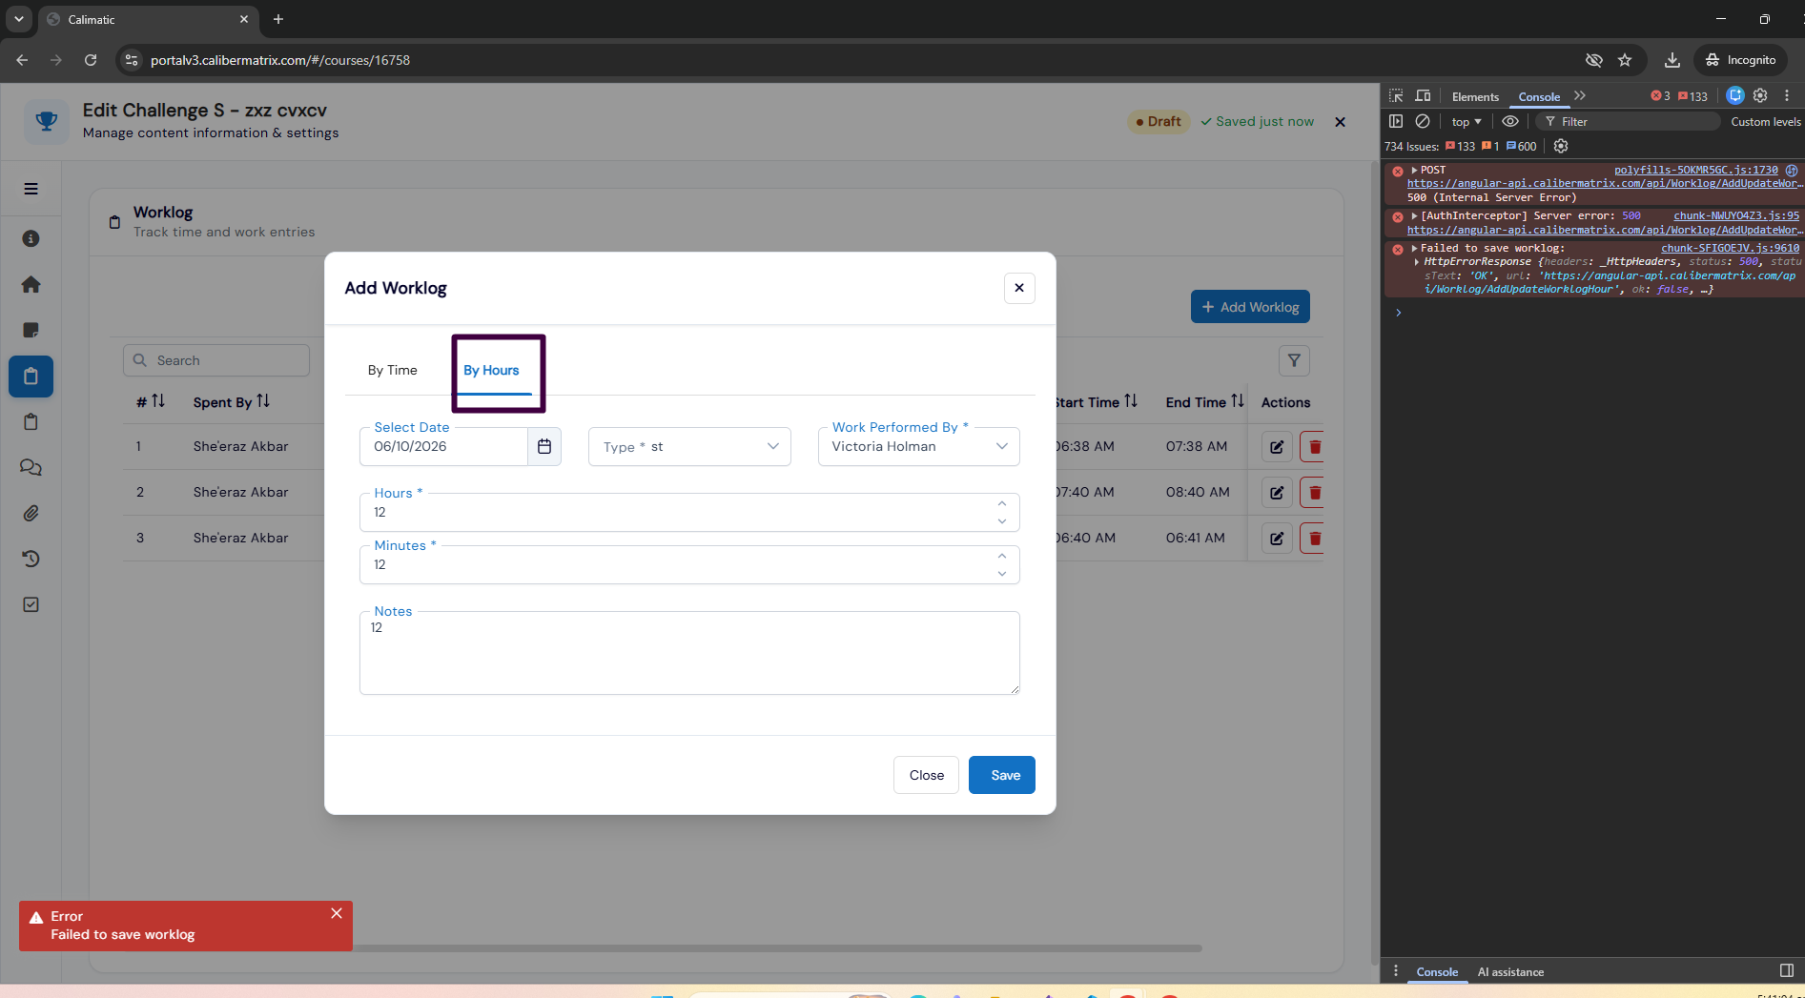Screen dimensions: 1805x998
Task: Delete worklog row ending 07:38 AM
Action: 1314,447
